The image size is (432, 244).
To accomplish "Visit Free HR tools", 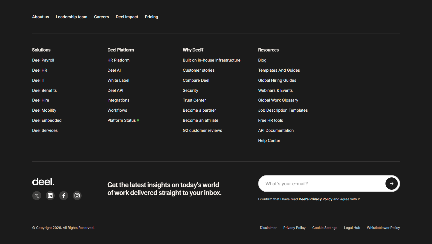I will 271,120.
